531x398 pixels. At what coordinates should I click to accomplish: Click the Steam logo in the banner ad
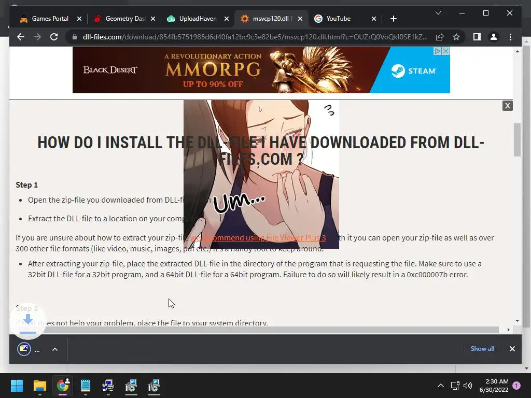click(x=413, y=70)
